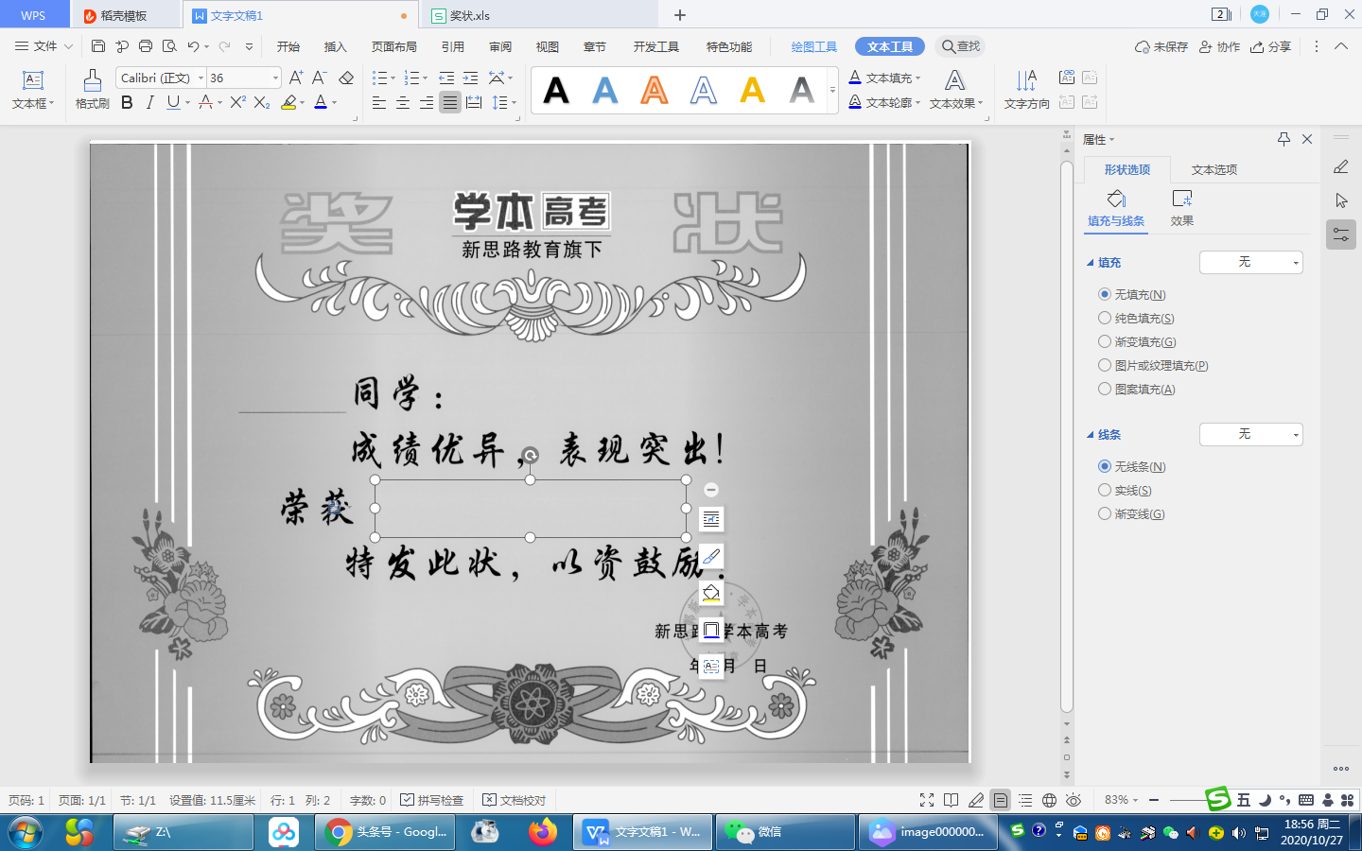The image size is (1362, 851).
Task: Click the Align left icon
Action: (x=379, y=102)
